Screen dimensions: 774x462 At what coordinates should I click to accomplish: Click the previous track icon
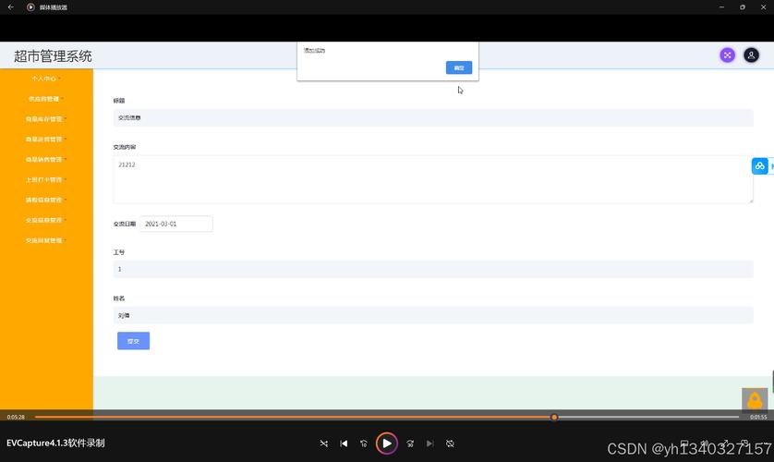pos(344,444)
